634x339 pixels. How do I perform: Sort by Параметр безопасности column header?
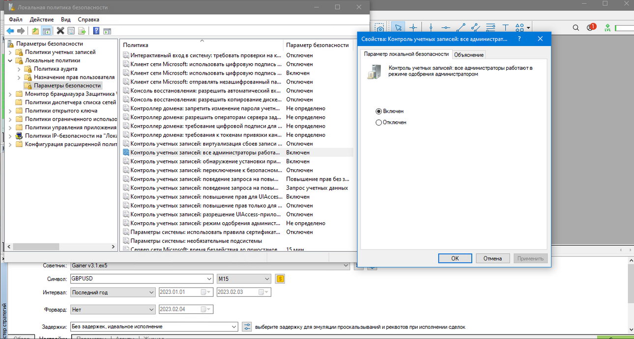[x=317, y=45]
